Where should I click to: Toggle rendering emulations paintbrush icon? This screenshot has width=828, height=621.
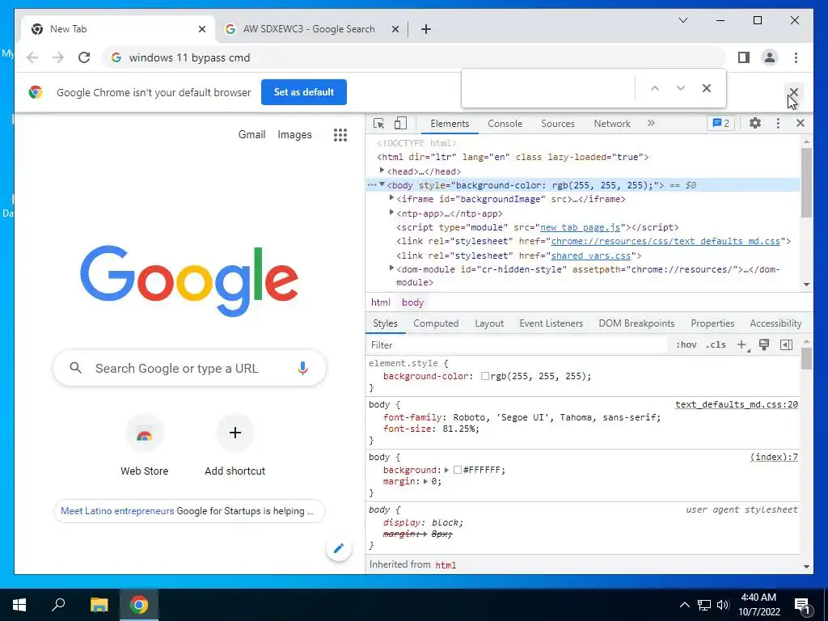click(763, 344)
